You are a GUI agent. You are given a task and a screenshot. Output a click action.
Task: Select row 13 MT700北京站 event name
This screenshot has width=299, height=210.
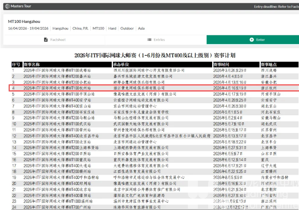(57, 142)
